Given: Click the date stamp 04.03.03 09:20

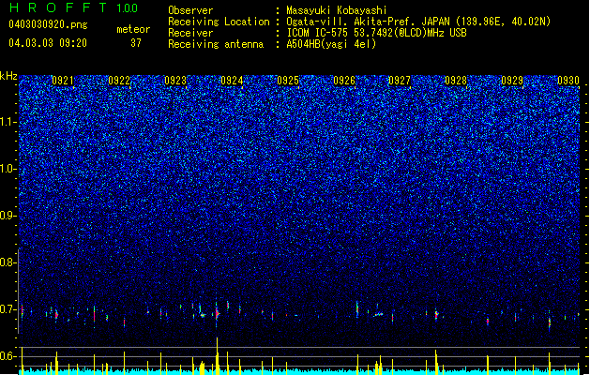Looking at the screenshot, I should (48, 43).
